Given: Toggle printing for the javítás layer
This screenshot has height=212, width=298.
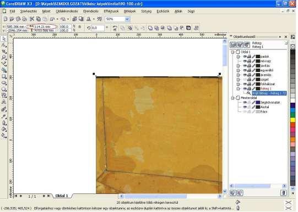Looking at the screenshot, I should 249,66.
